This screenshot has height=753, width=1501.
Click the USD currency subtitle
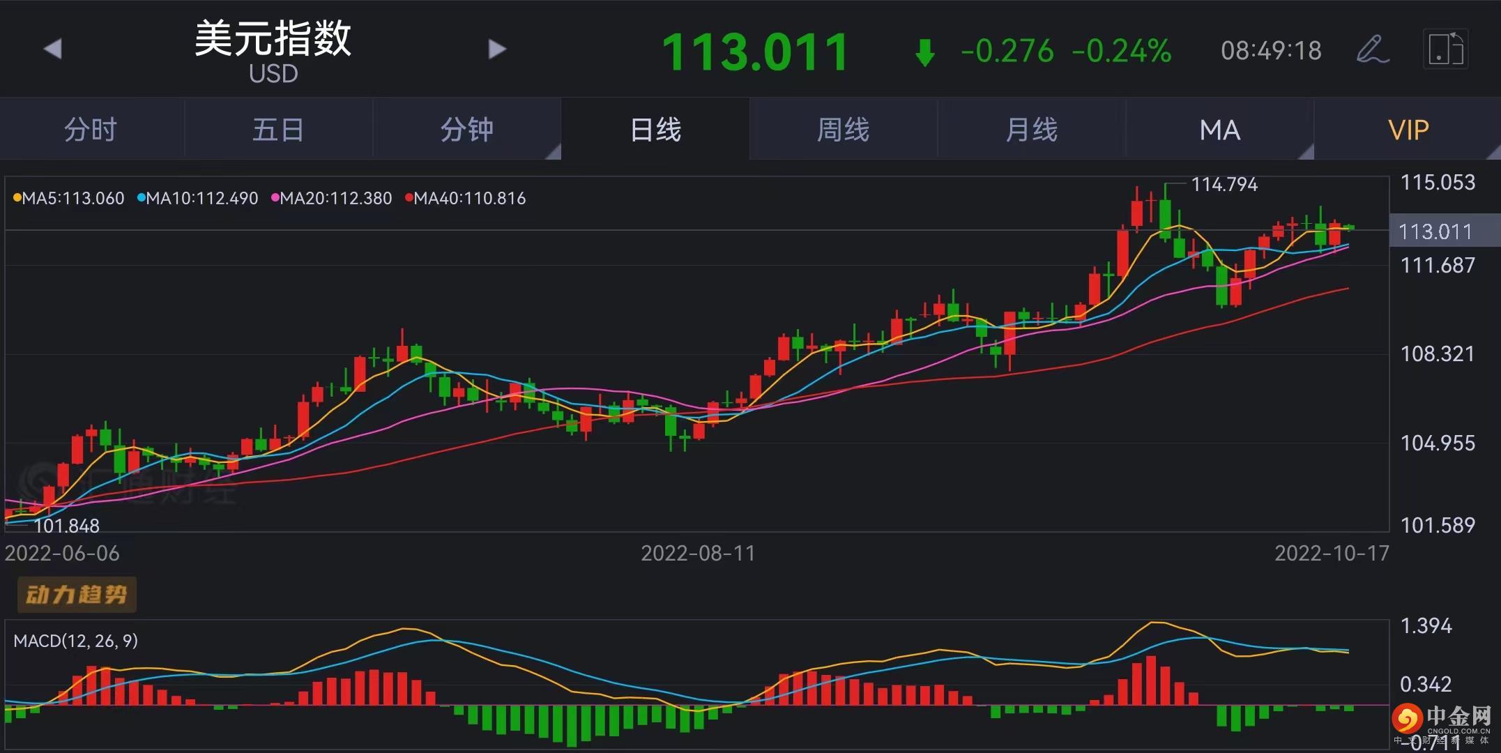coord(273,74)
